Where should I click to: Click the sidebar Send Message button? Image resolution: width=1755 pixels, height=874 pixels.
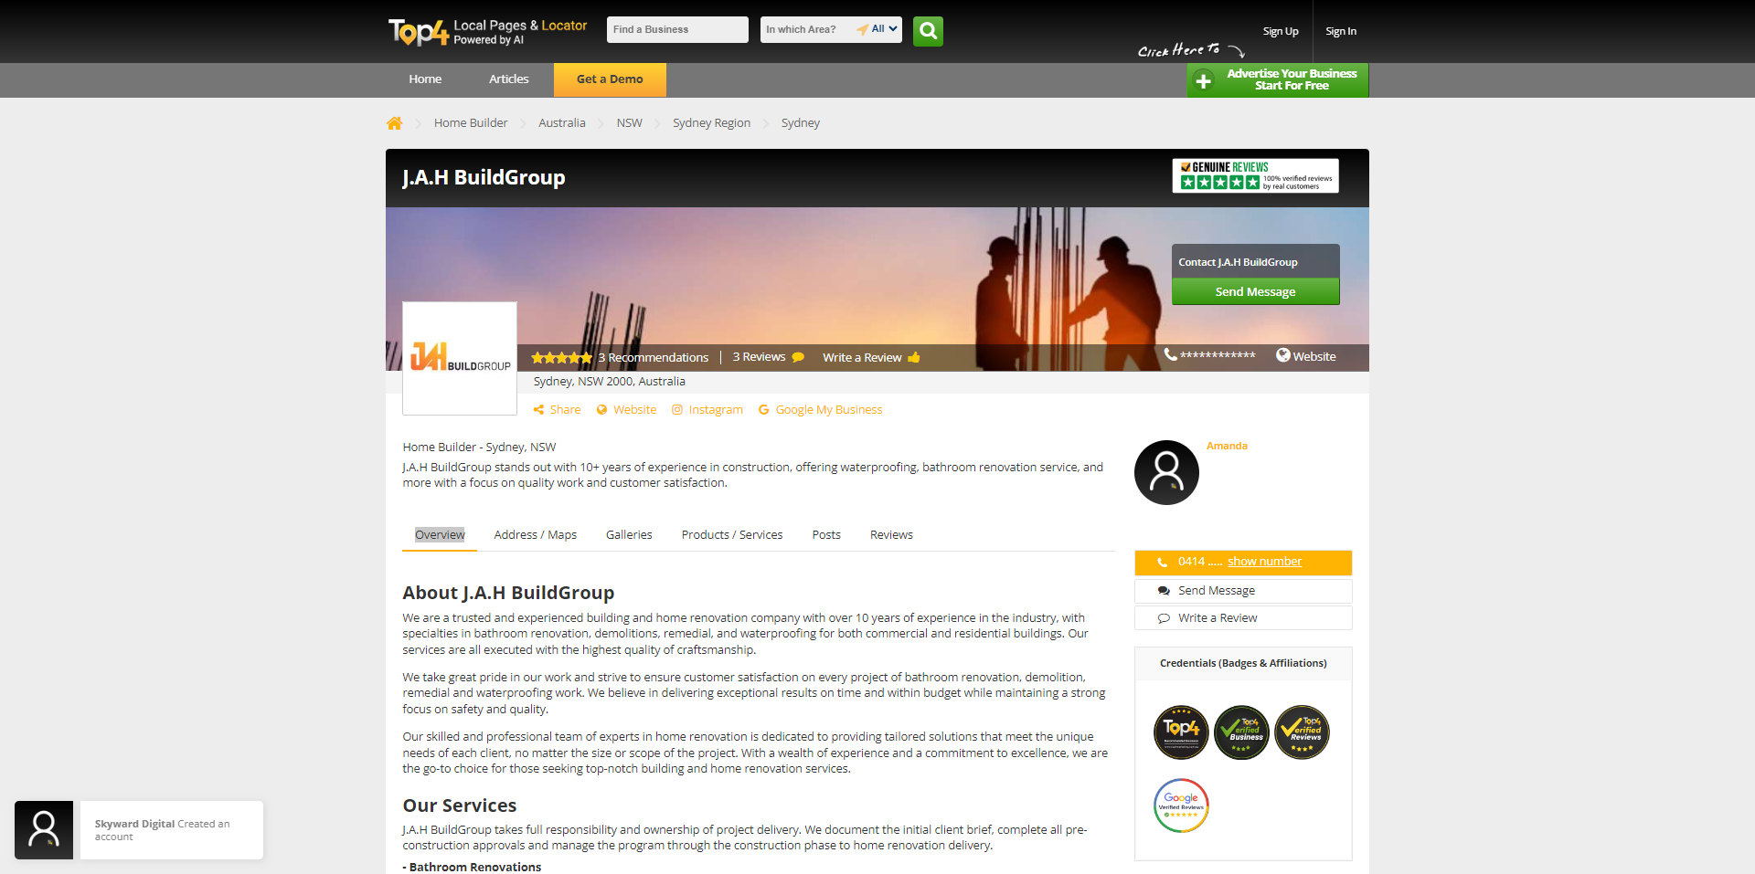[1243, 591]
